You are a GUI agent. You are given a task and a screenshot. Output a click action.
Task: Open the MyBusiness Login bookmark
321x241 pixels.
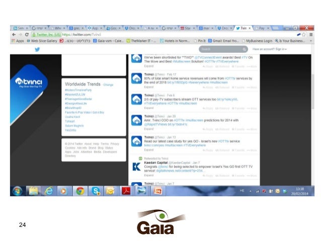coord(257,41)
